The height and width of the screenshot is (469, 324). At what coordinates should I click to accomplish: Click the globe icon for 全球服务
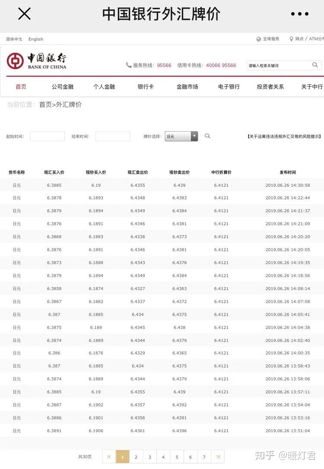(x=258, y=39)
